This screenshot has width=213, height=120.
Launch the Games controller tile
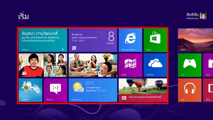[x=189, y=65]
